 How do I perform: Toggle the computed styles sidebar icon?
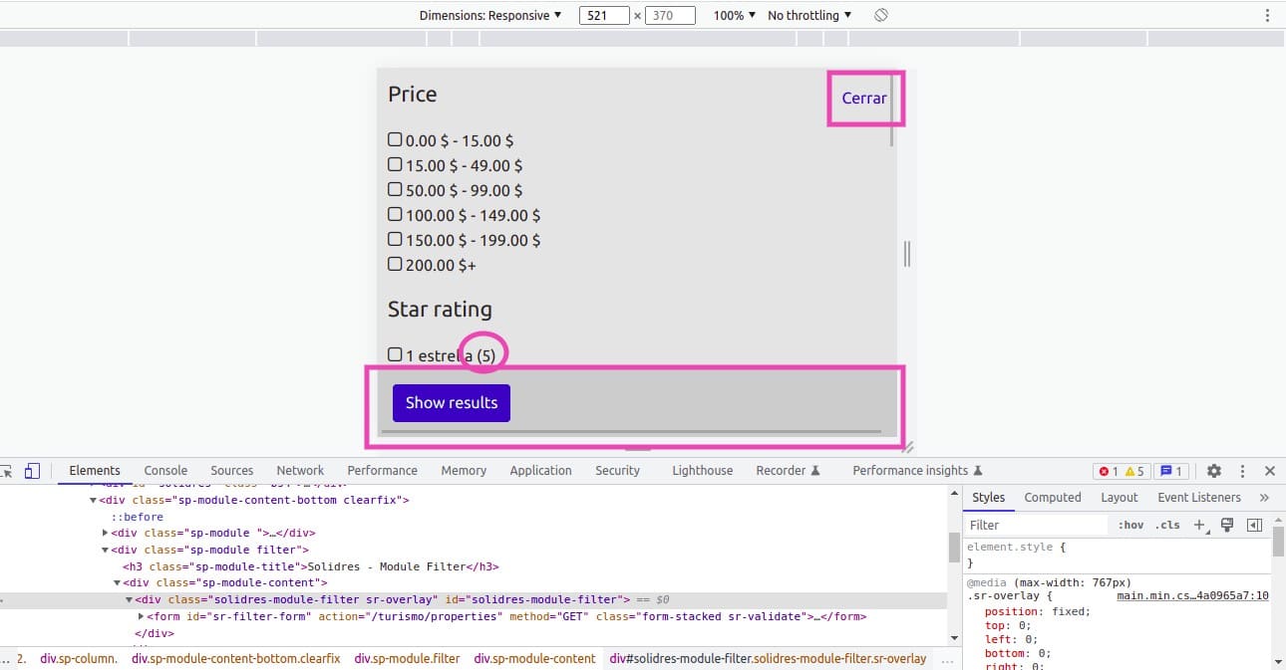pos(1255,525)
